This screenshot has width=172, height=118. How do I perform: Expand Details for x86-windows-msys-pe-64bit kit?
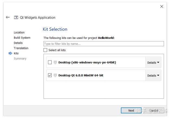[x=153, y=63]
